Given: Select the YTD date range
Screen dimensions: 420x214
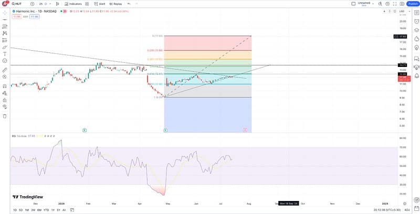Looking at the screenshot, I should [46, 210].
